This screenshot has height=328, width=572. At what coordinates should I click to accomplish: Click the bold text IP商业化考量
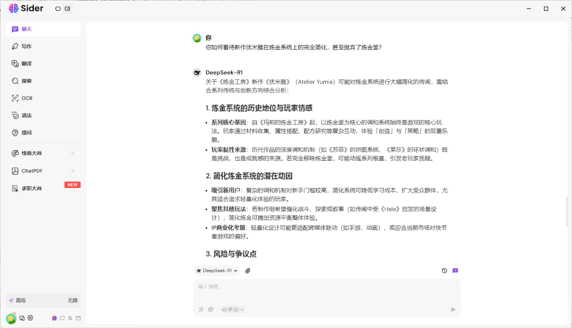tap(228, 228)
